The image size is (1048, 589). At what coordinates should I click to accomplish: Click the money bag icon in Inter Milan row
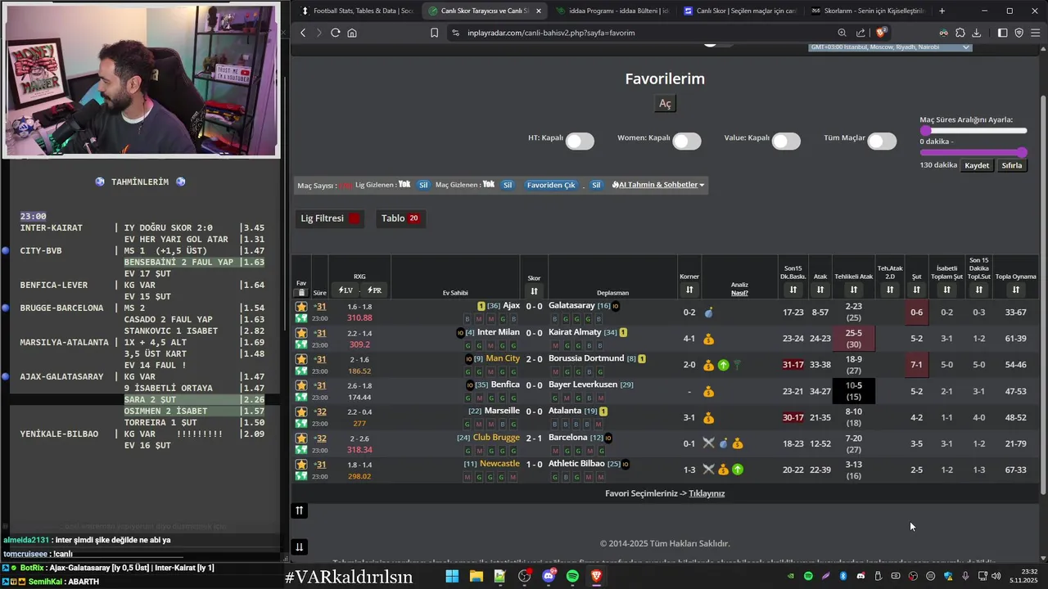709,339
